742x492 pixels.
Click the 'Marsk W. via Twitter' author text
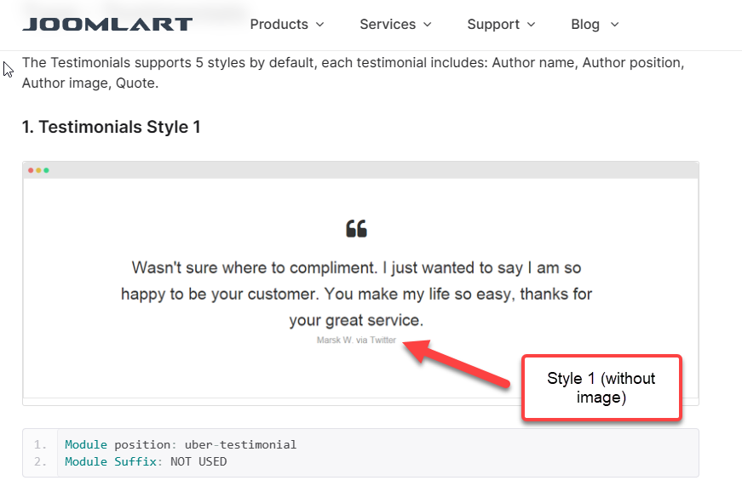356,340
